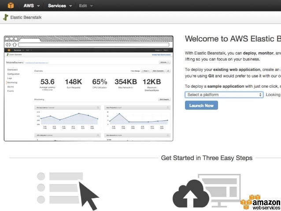Click the Launch Now button

[201, 105]
